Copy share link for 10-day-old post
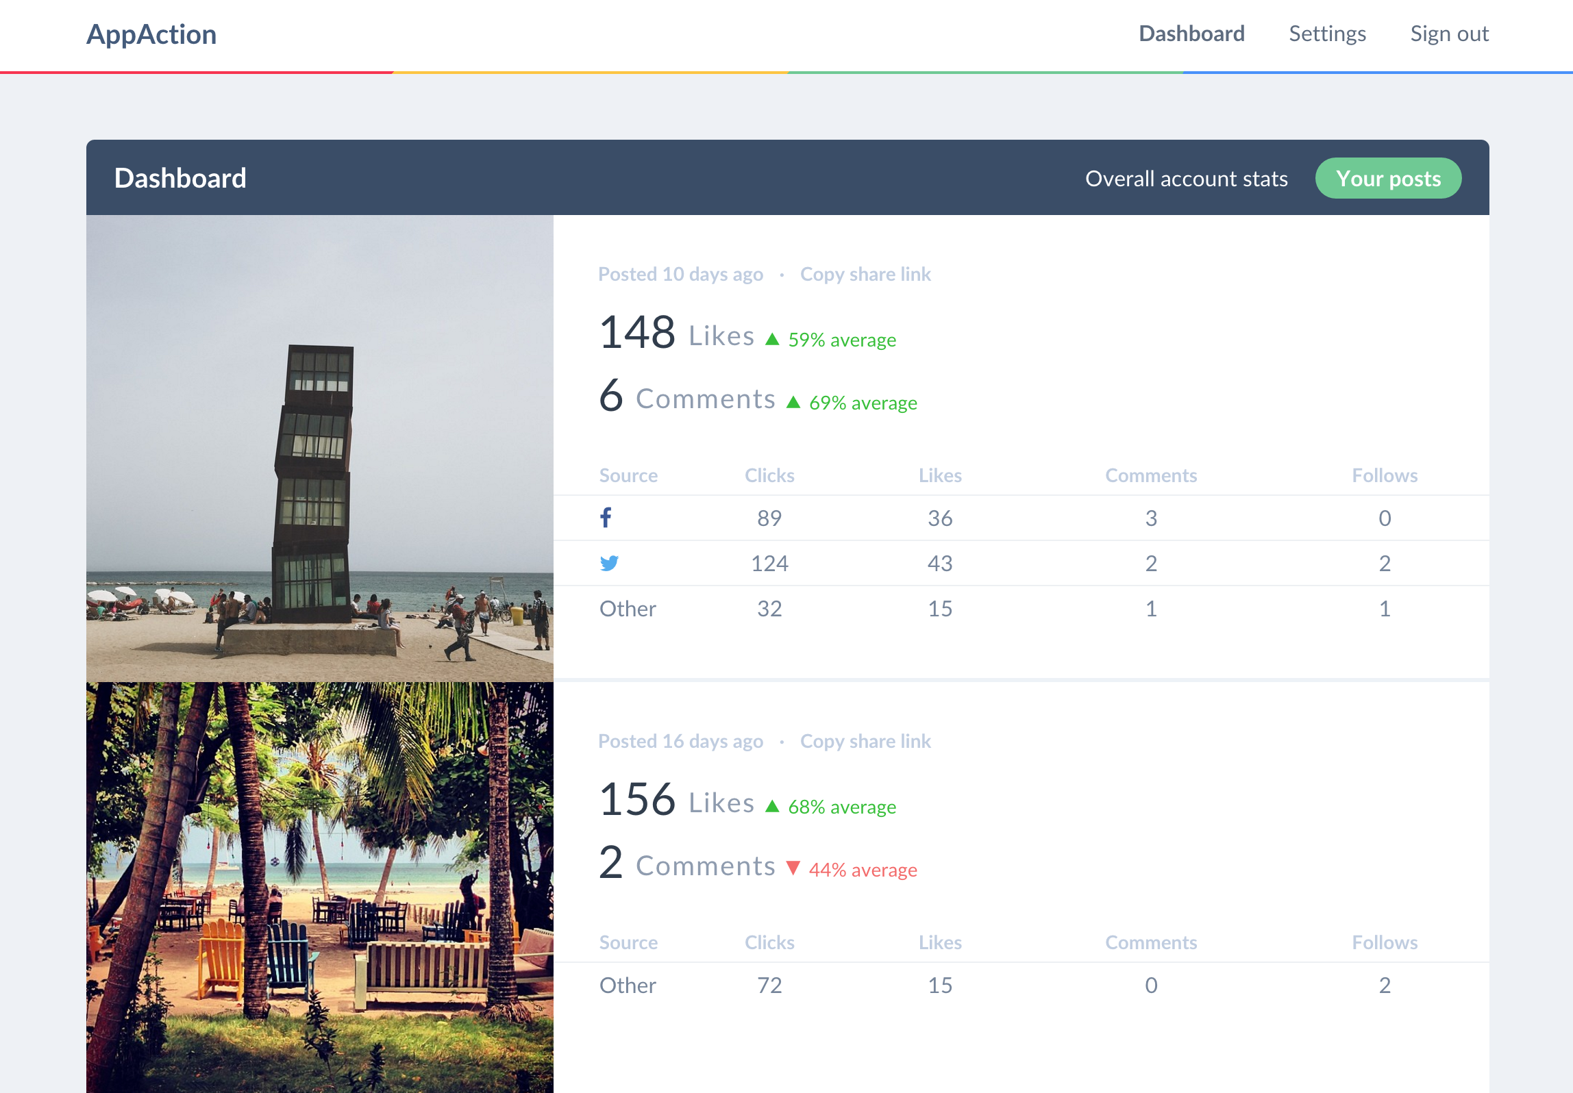Image resolution: width=1573 pixels, height=1093 pixels. 865,274
